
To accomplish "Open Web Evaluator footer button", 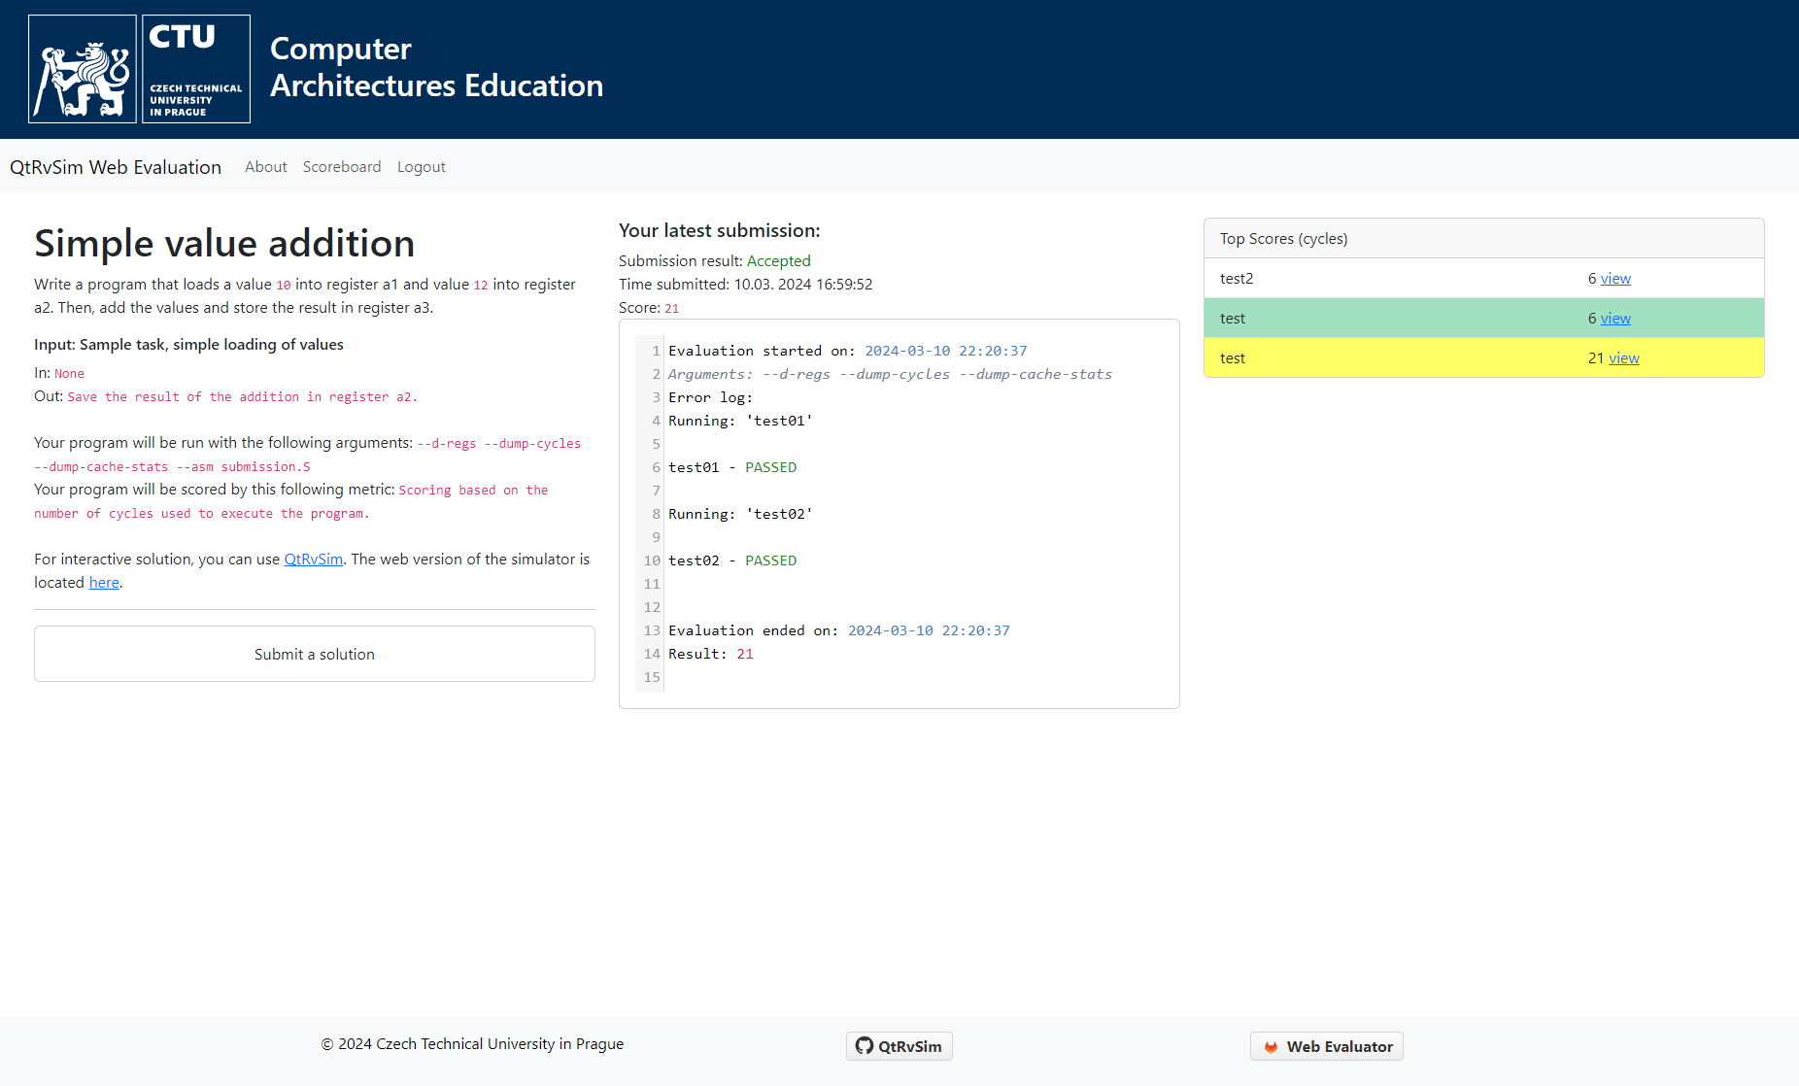I will [x=1327, y=1046].
